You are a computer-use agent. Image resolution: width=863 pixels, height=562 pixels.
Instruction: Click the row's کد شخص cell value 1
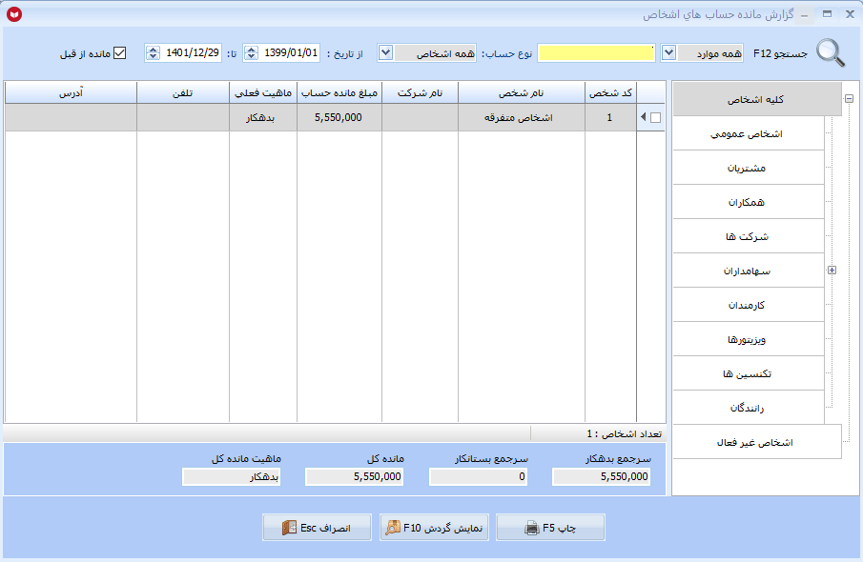tap(610, 118)
